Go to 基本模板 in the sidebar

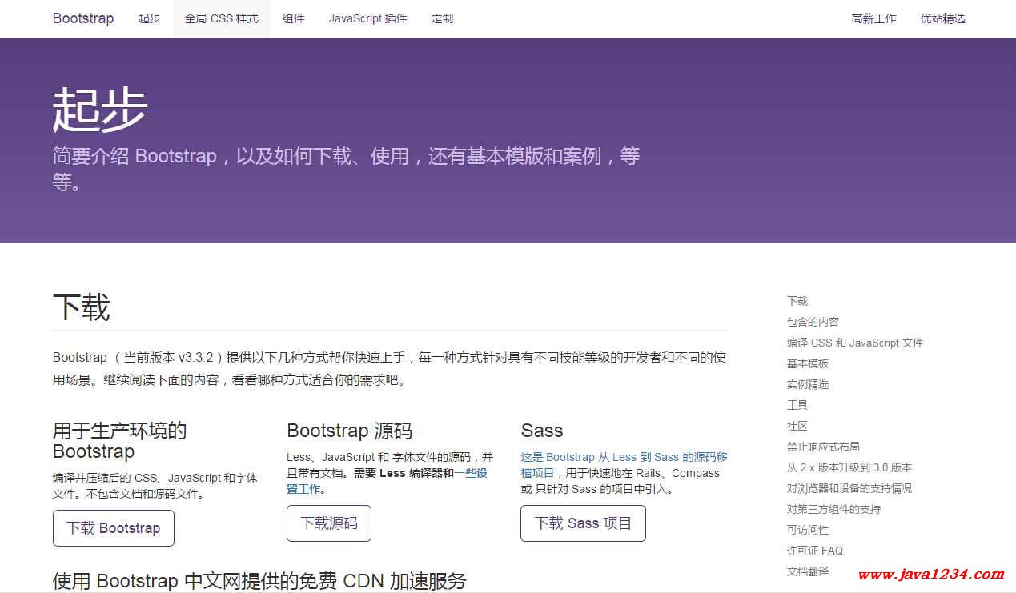tap(808, 363)
